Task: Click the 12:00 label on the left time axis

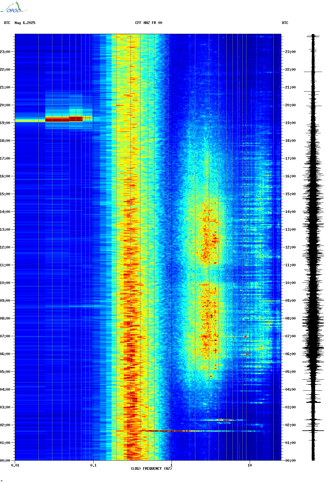Action: pos(5,247)
